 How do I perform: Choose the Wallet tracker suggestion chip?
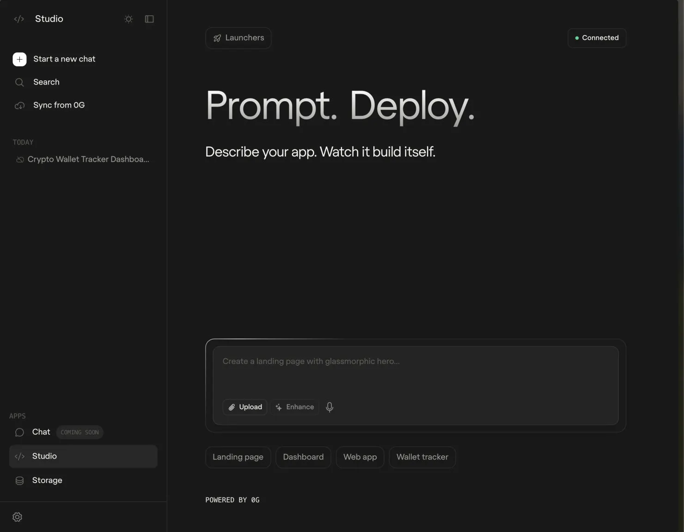(x=422, y=457)
